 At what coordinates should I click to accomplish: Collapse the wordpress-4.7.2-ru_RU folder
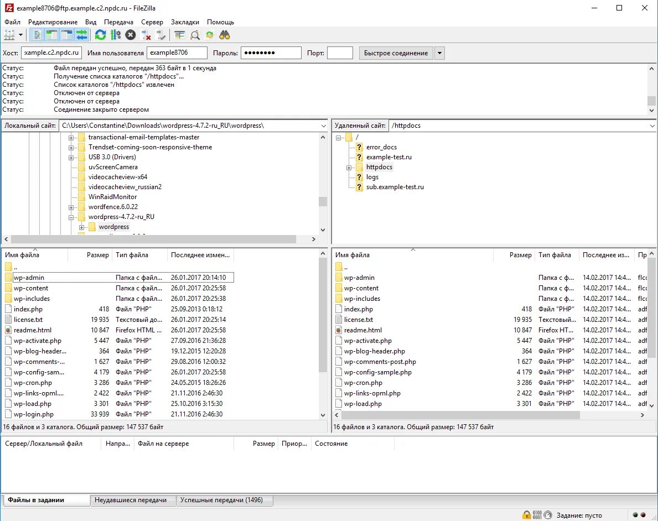click(x=71, y=217)
